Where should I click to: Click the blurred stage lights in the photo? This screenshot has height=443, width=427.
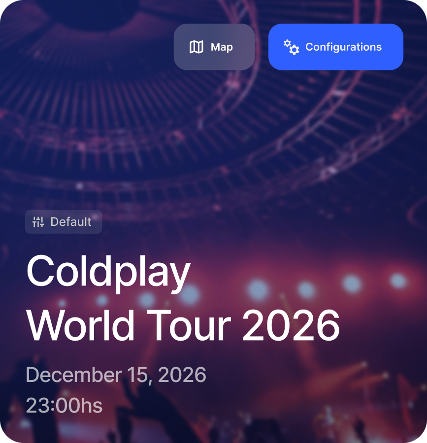coord(305,287)
